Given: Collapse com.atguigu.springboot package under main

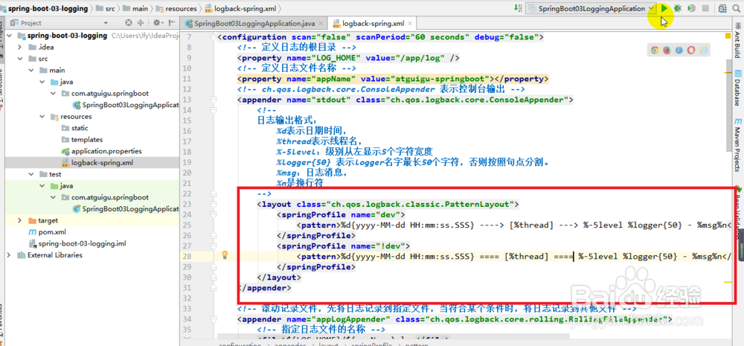Looking at the screenshot, I should tap(52, 93).
